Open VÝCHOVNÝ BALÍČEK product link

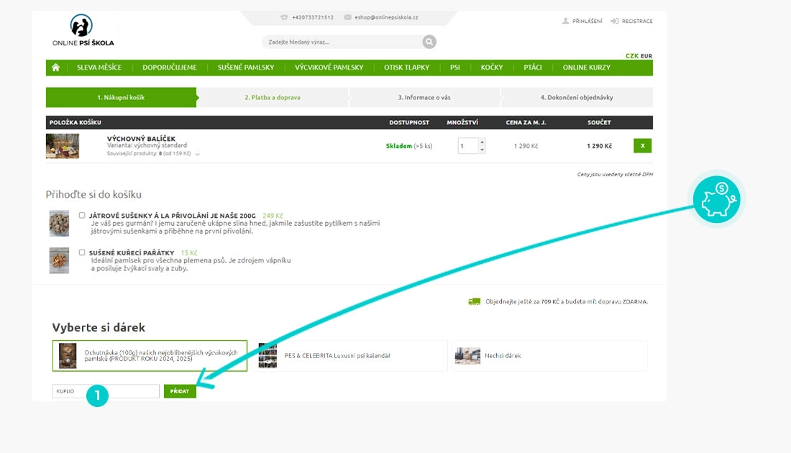(141, 138)
